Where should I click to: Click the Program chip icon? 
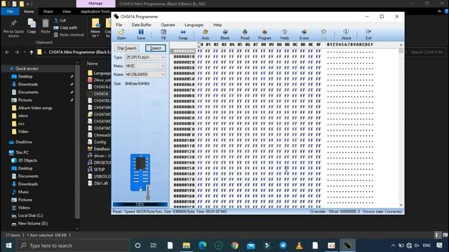264,34
